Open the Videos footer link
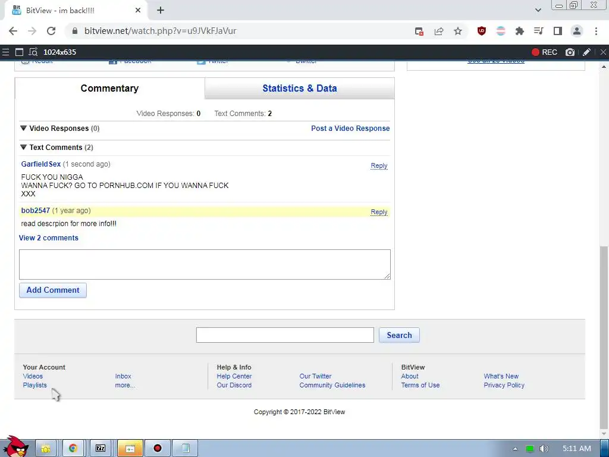 point(33,376)
